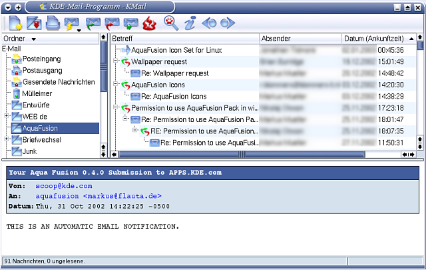
Task: Sort by Datum (Ankunftzeit) column header
Action: point(379,39)
